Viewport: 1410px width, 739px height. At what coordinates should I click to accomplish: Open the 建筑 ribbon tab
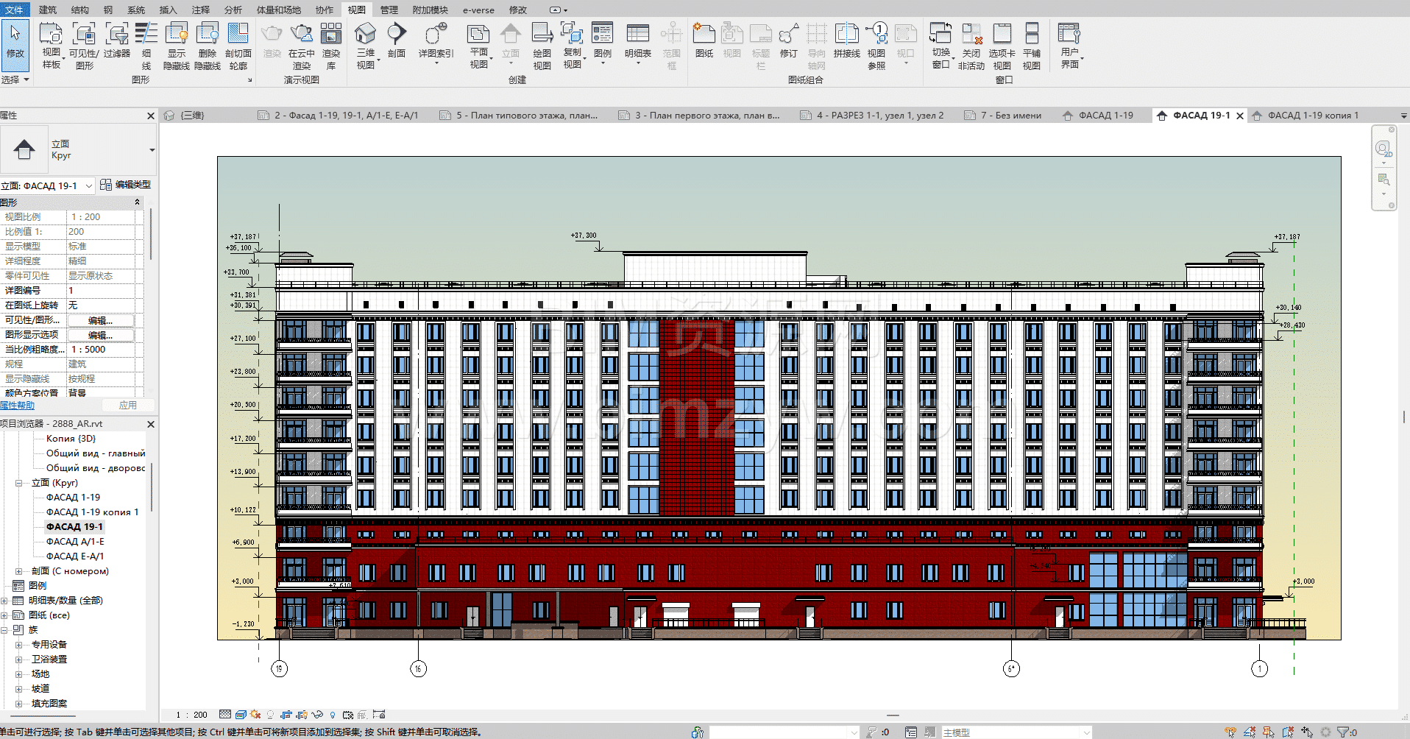[x=48, y=10]
